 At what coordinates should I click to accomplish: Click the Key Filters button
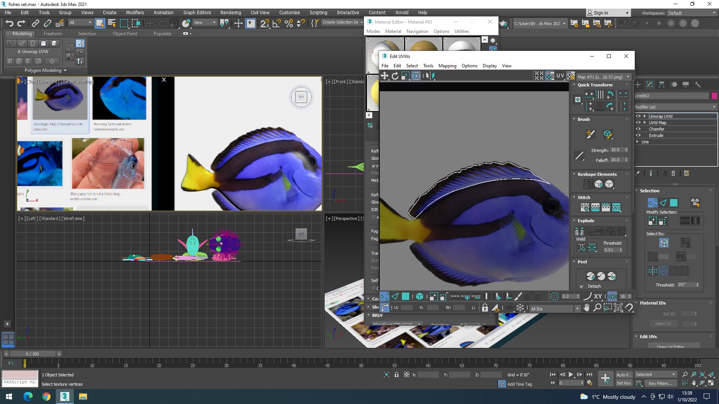[661, 383]
